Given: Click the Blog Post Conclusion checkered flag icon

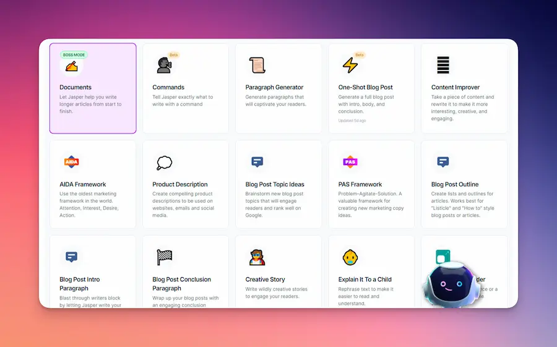Looking at the screenshot, I should (164, 257).
